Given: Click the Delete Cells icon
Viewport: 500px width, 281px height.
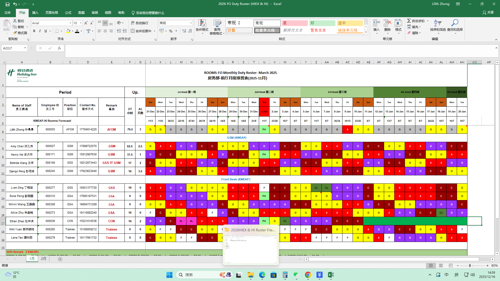Looking at the screenshot, I should [387, 23].
